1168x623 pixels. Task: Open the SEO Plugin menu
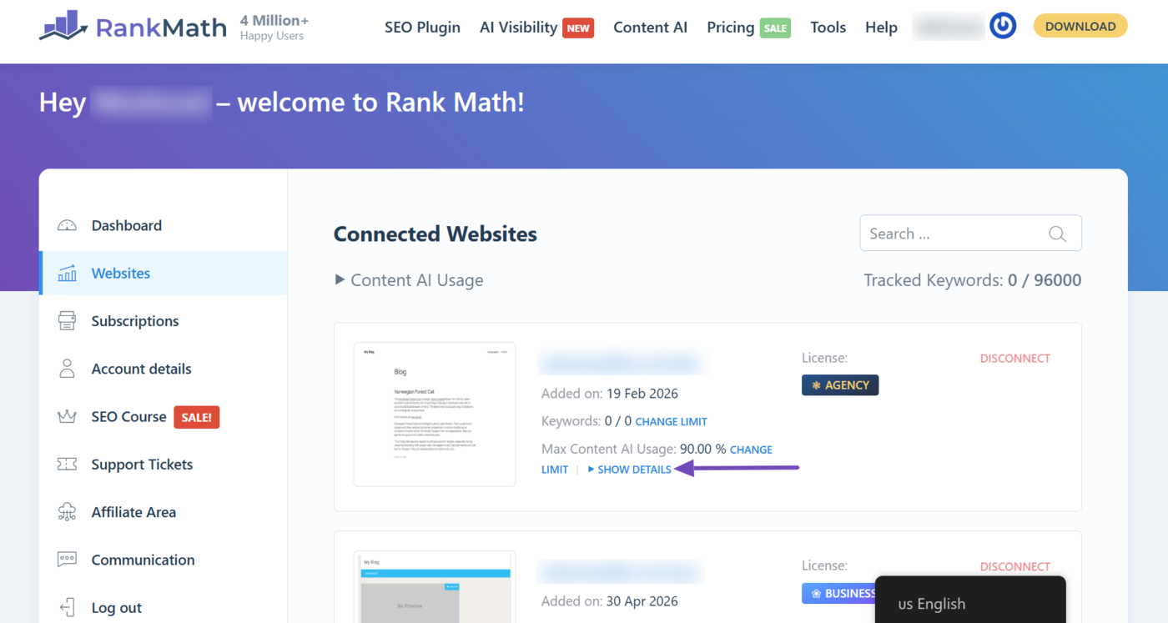(422, 28)
